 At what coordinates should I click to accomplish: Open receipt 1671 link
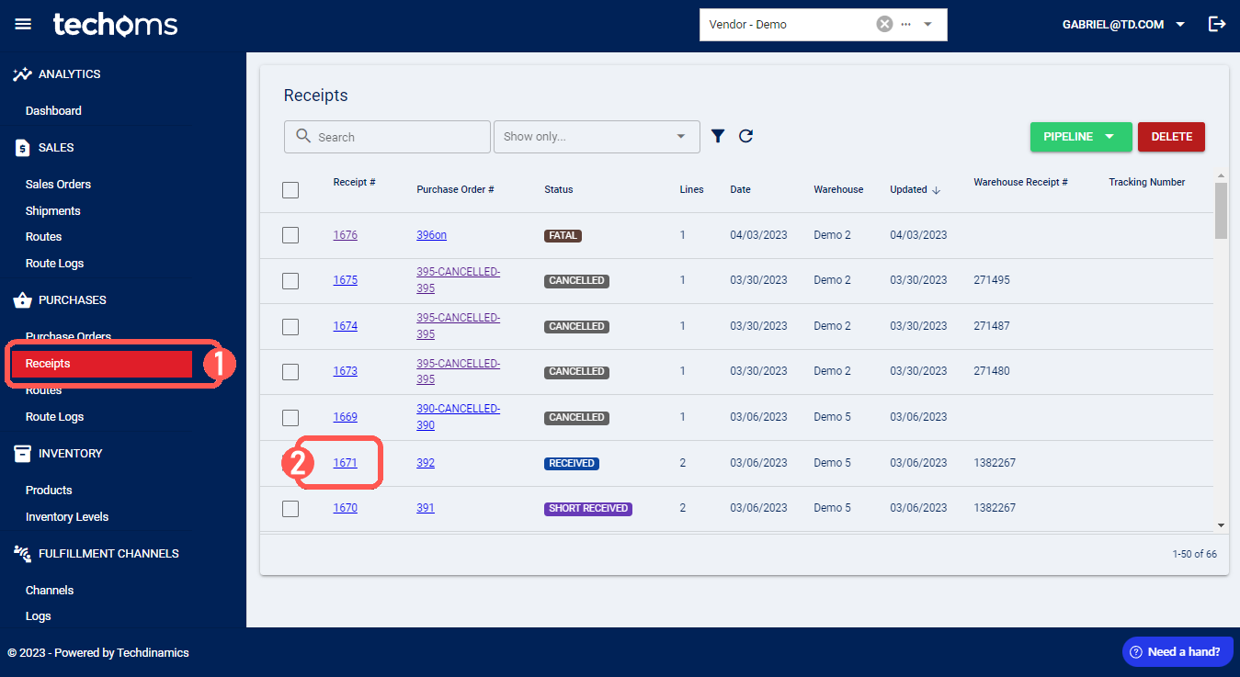[x=345, y=463]
